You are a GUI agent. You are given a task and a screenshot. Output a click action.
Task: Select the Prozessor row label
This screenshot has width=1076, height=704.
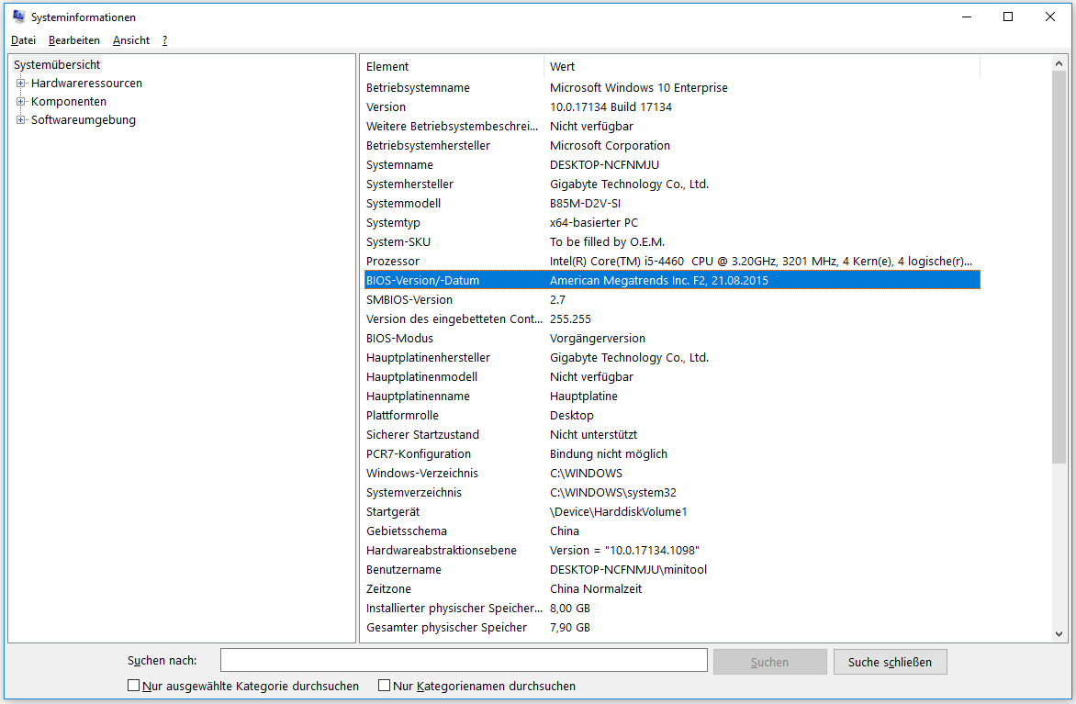(x=393, y=261)
